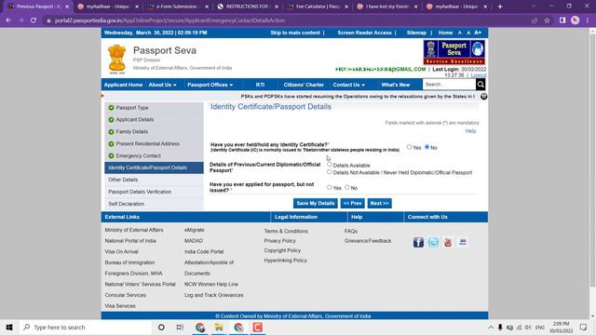The image size is (596, 335).
Task: Decrease font size with A-
Action: (x=459, y=33)
